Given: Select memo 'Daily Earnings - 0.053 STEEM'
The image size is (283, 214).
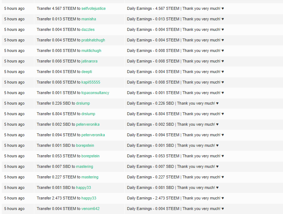Looking at the screenshot, I should (153, 156).
